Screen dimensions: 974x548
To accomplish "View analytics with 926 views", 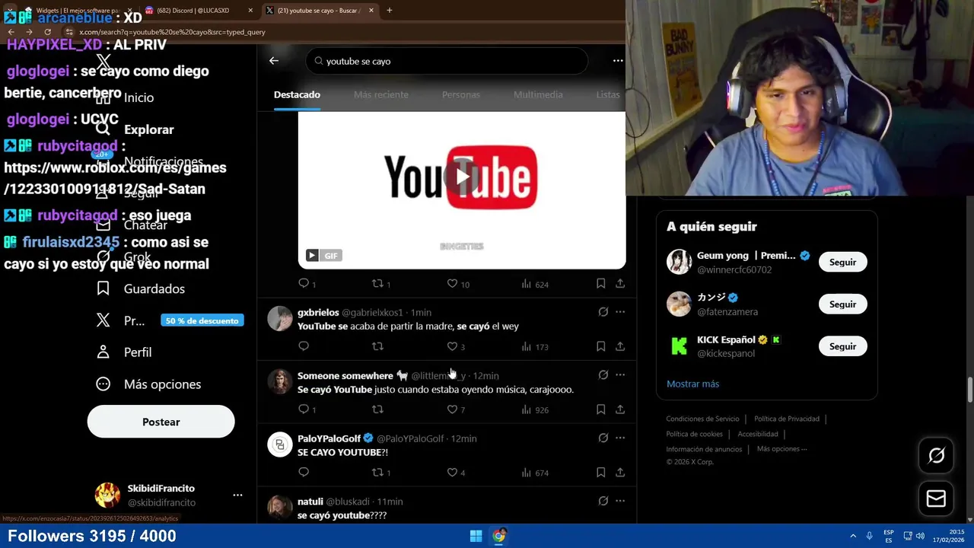I will tap(535, 409).
